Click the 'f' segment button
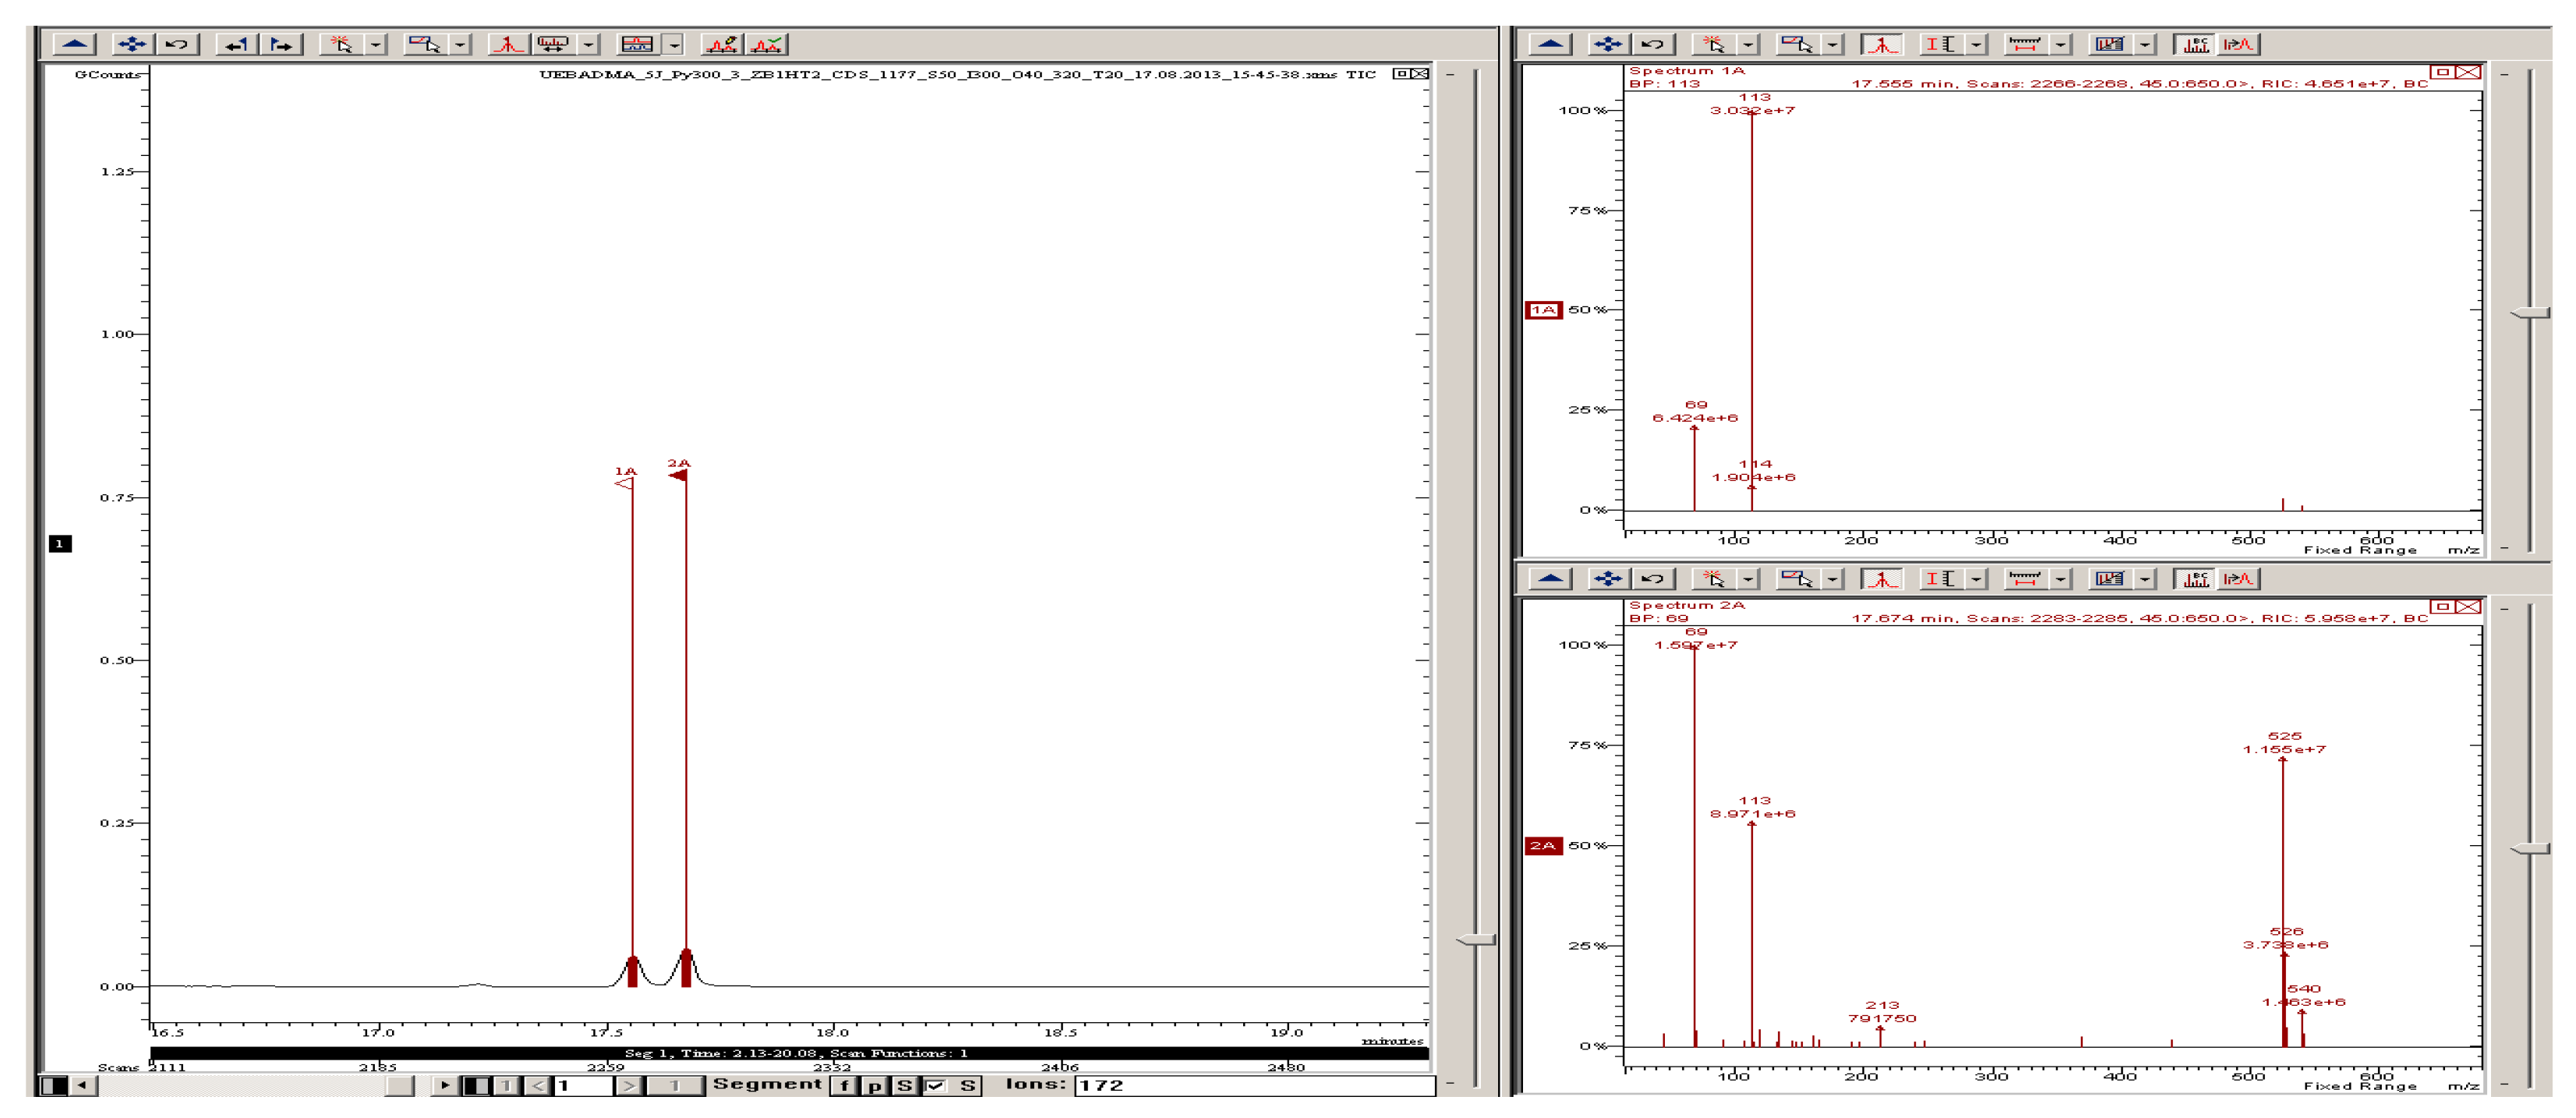The width and height of the screenshot is (2576, 1118). (x=844, y=1085)
